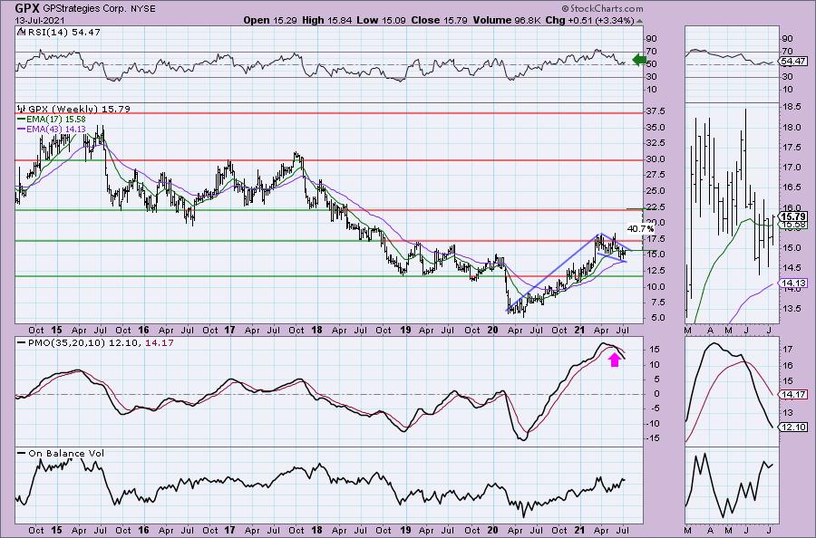Click the line icon before RSI(14)

tap(20, 32)
